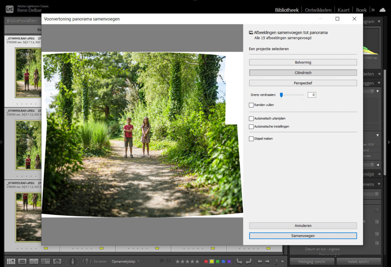
Task: Click the Lrc application logo
Action: (x=10, y=9)
